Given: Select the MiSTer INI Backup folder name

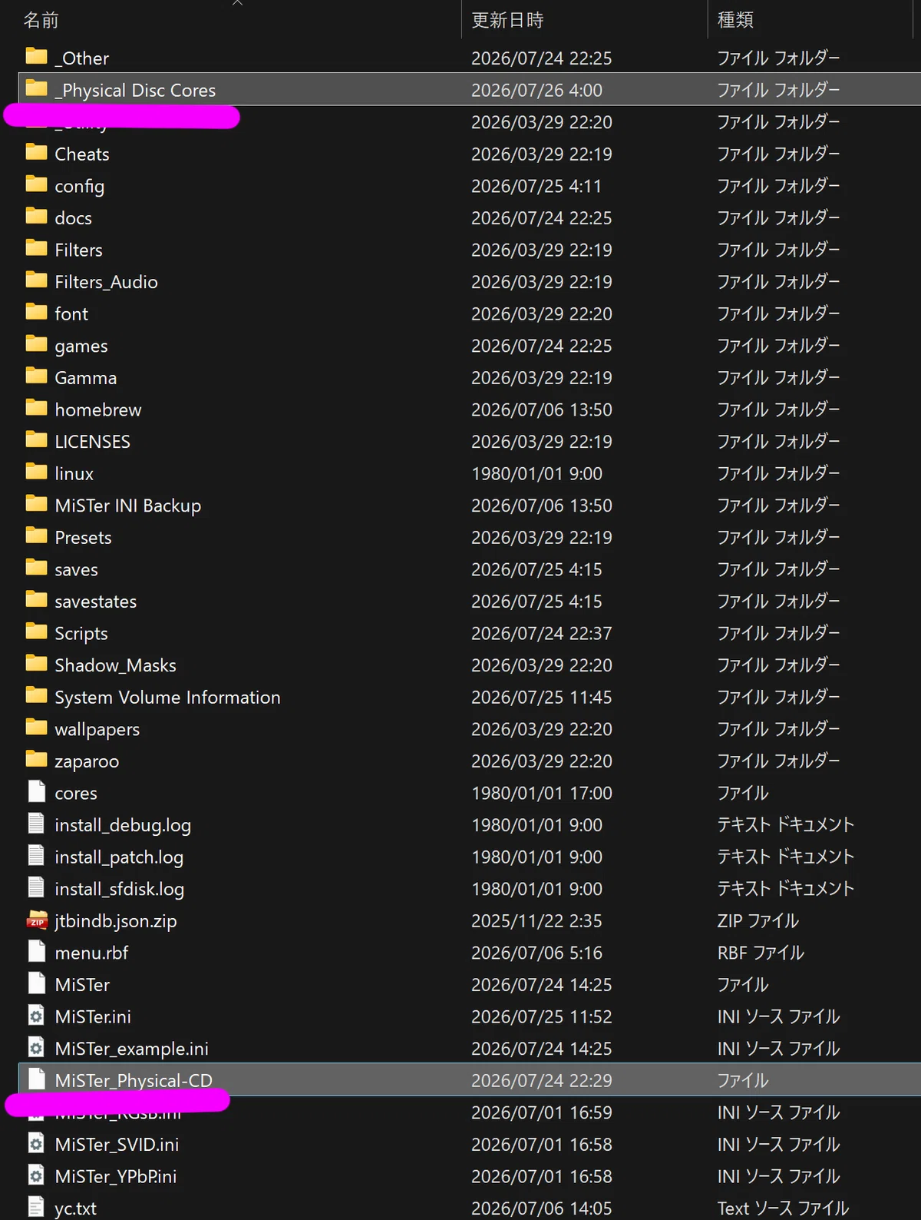Looking at the screenshot, I should [128, 506].
